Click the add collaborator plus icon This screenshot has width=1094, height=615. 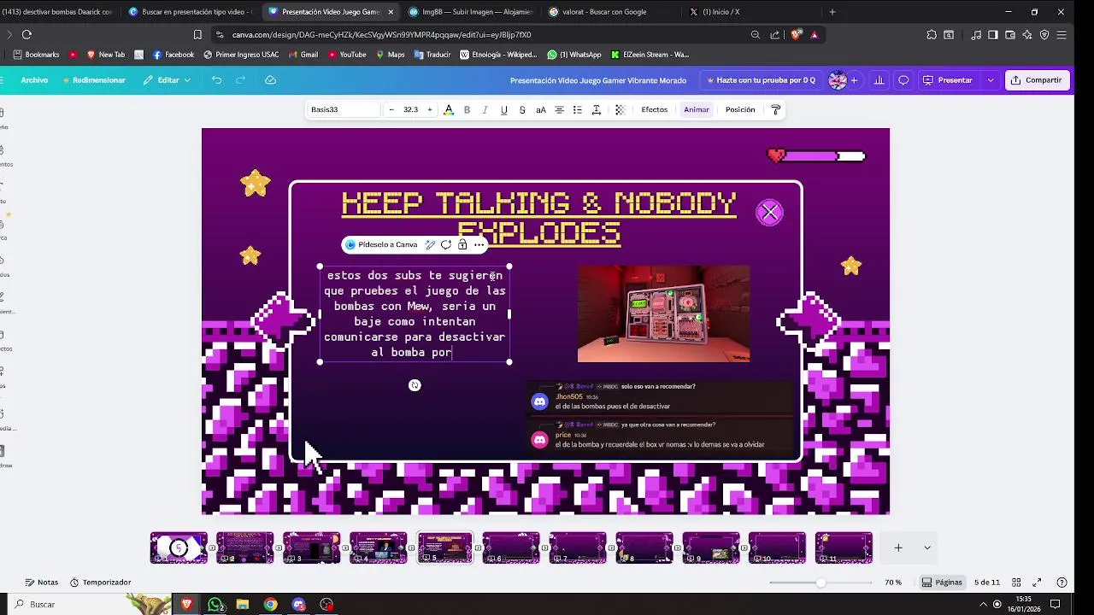[854, 80]
